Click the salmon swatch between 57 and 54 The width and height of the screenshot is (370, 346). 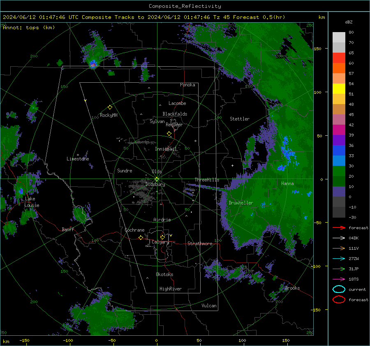pos(339,79)
